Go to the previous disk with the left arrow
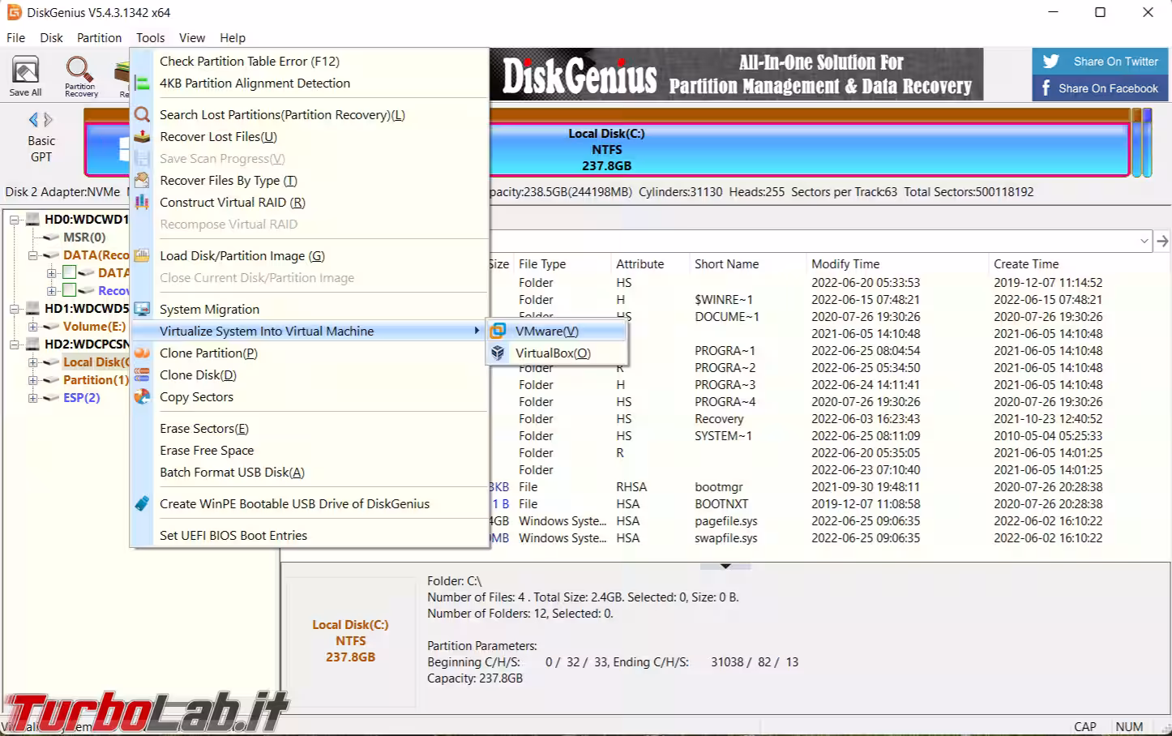Image resolution: width=1172 pixels, height=736 pixels. click(x=33, y=120)
